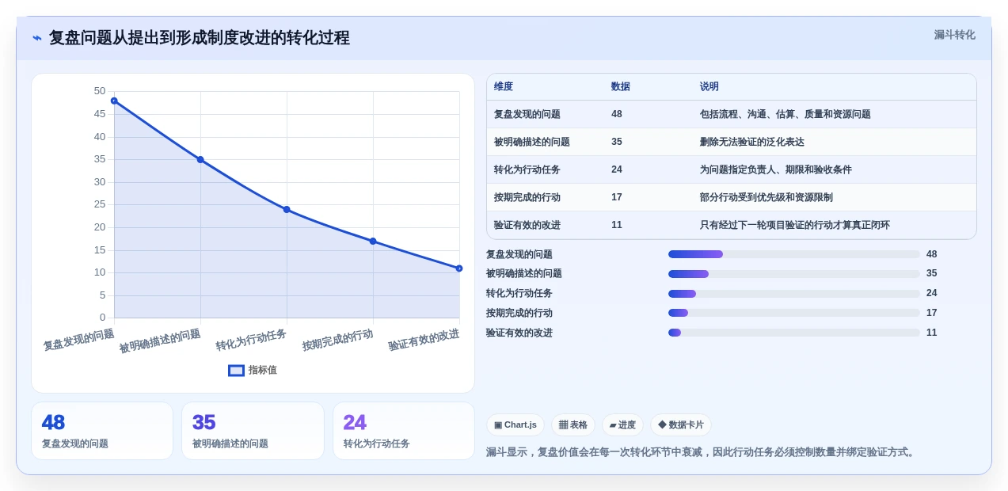Click the funnel icon beside the title
Screen dimensions: 1008x491
coord(37,38)
